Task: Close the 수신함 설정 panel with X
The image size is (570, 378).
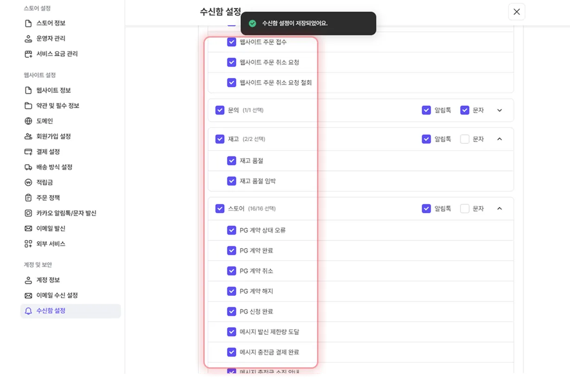Action: pyautogui.click(x=517, y=12)
